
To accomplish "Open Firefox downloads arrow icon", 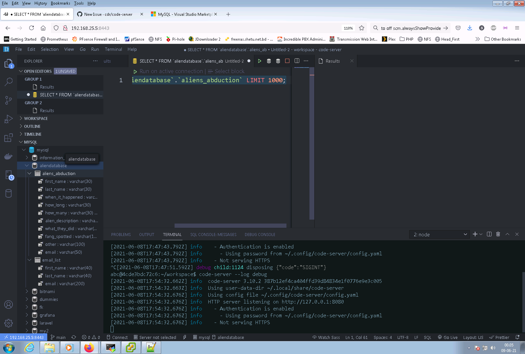I will 470,28.
